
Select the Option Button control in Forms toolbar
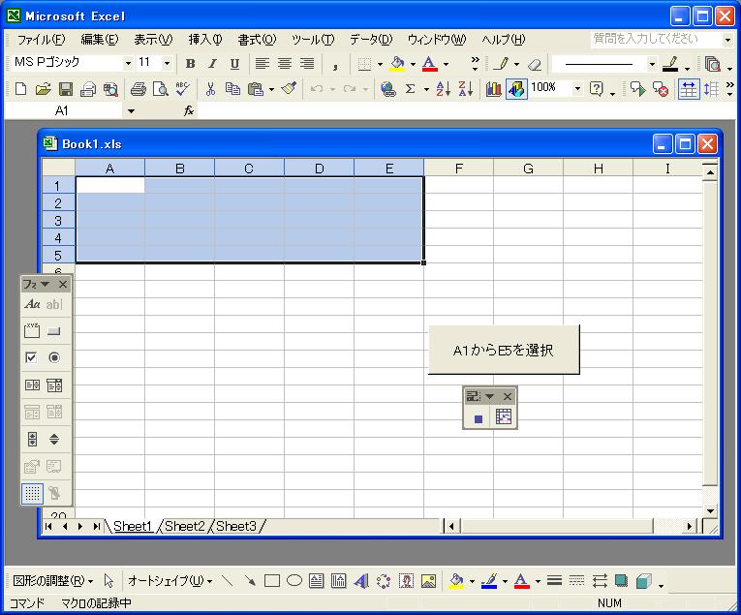click(x=54, y=357)
